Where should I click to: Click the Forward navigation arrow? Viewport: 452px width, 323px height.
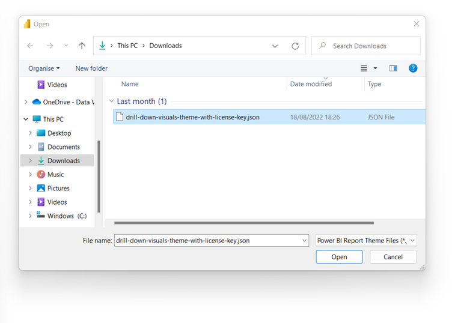tap(50, 46)
